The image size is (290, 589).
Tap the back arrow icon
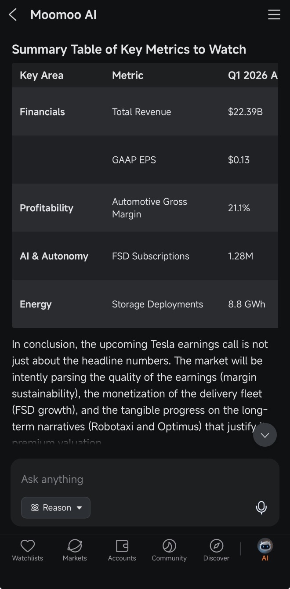coord(13,15)
